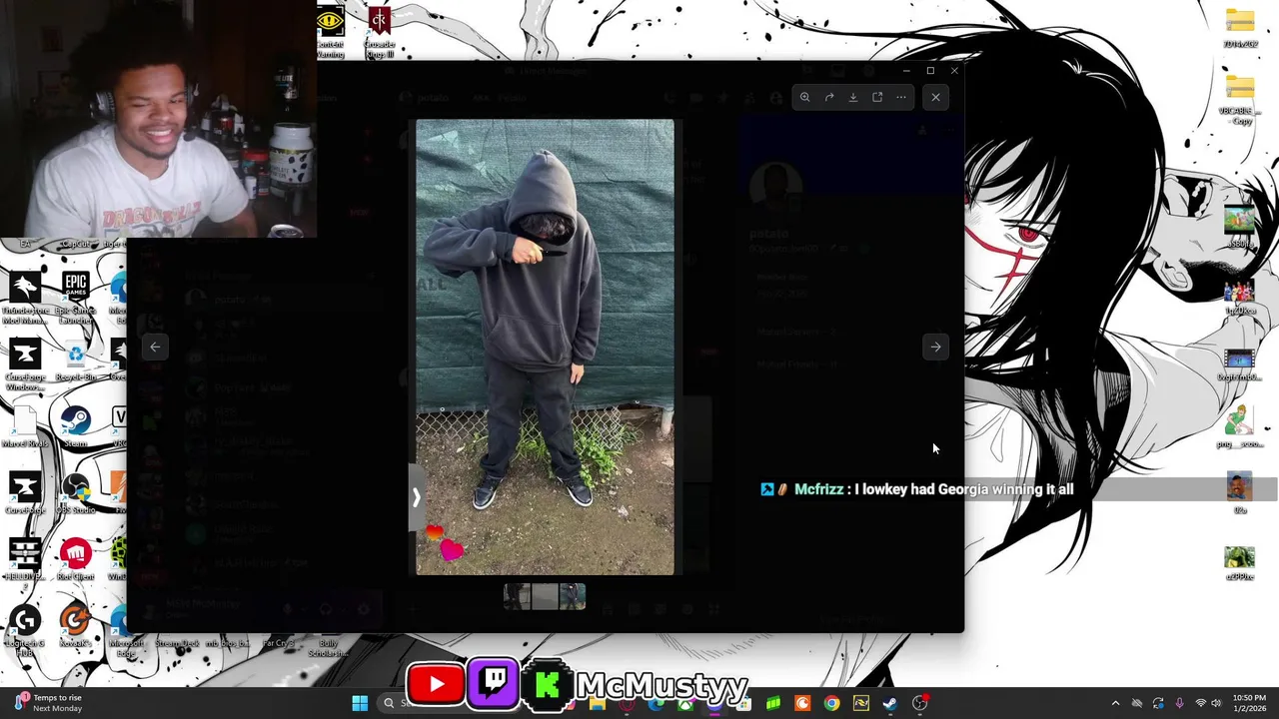Open the Crusader Kings III desktop icon

click(x=379, y=32)
